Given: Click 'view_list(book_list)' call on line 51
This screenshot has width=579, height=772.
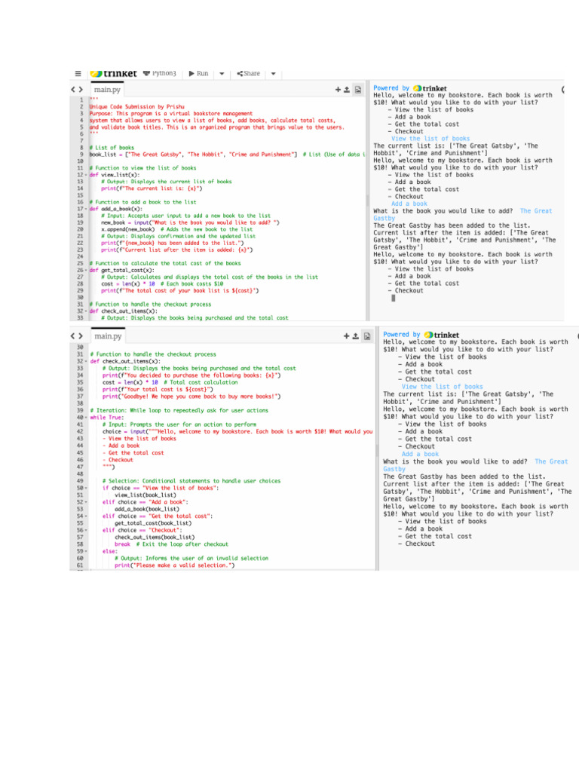Looking at the screenshot, I should click(146, 495).
